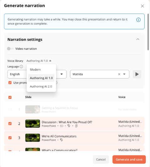Close the Generate narration dialog
150x167 pixels.
coord(142,6)
